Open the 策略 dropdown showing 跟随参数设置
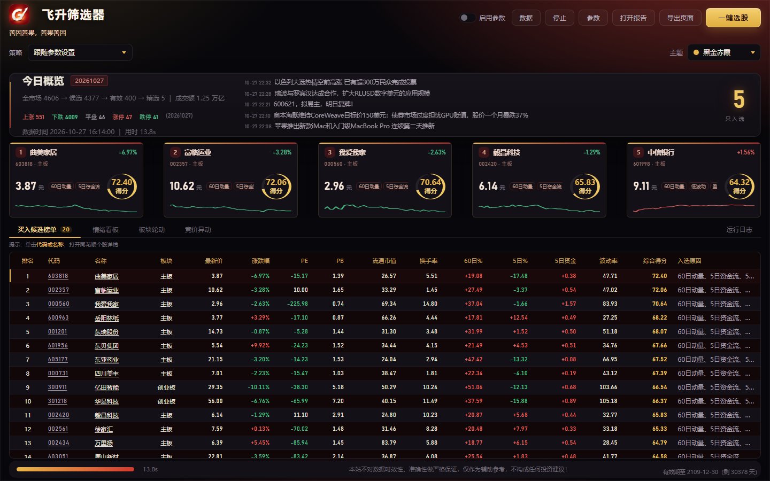This screenshot has height=481, width=770. pyautogui.click(x=80, y=52)
